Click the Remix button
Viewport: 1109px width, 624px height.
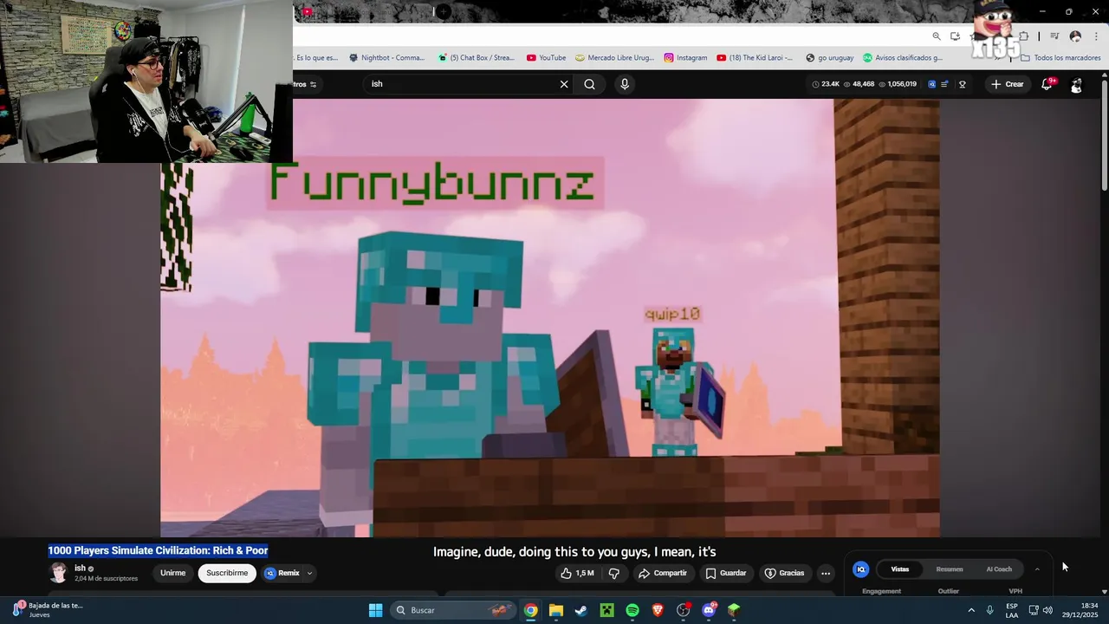[282, 573]
